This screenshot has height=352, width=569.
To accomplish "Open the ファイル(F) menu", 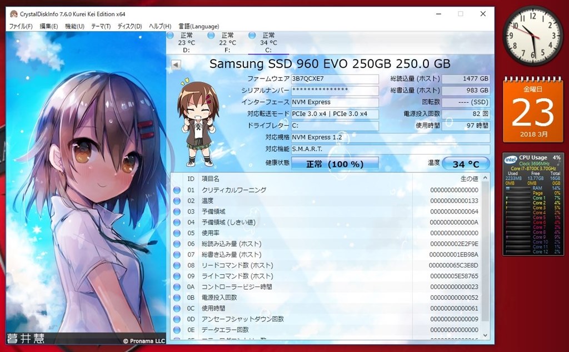I will pos(21,26).
